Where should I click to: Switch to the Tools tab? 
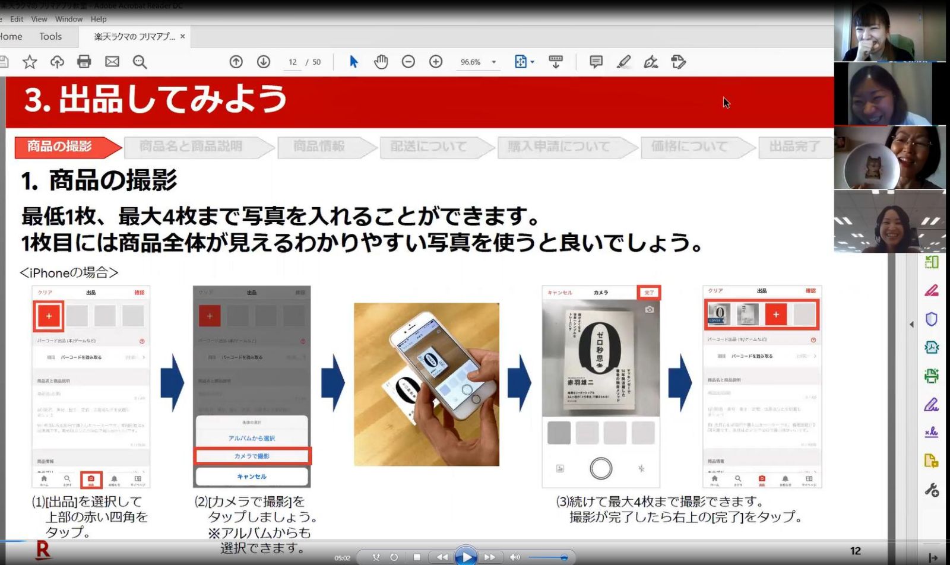[x=50, y=37]
